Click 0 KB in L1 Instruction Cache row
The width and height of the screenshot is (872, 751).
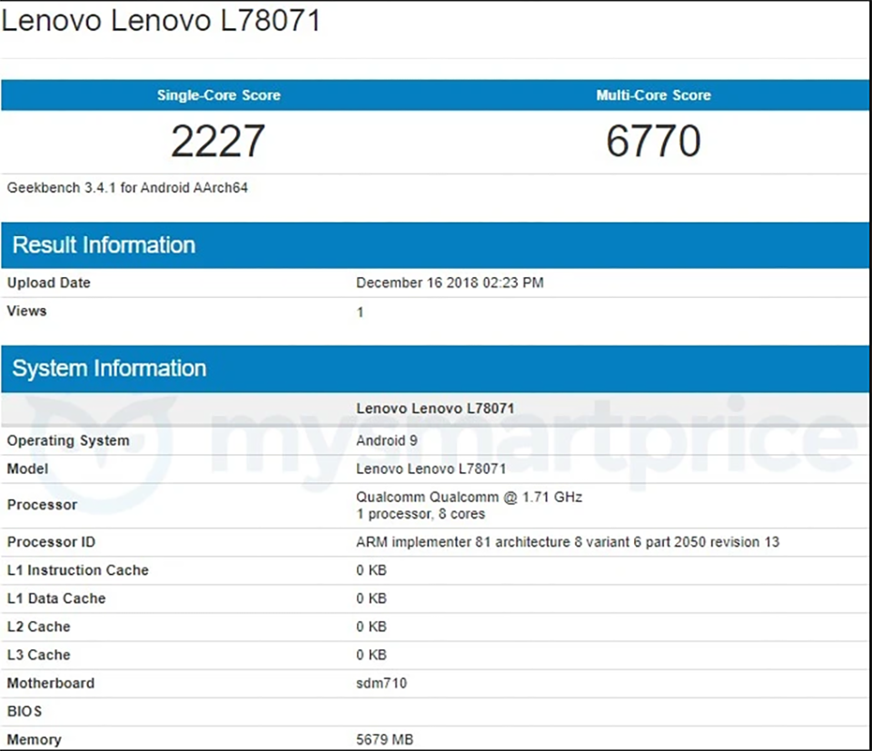pos(372,570)
